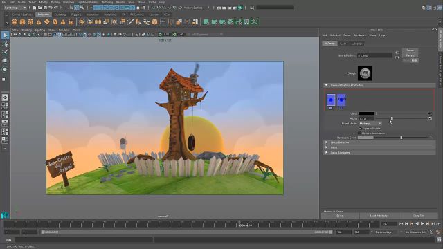Click the Presets button
The width and height of the screenshot is (443, 249).
[x=410, y=55]
